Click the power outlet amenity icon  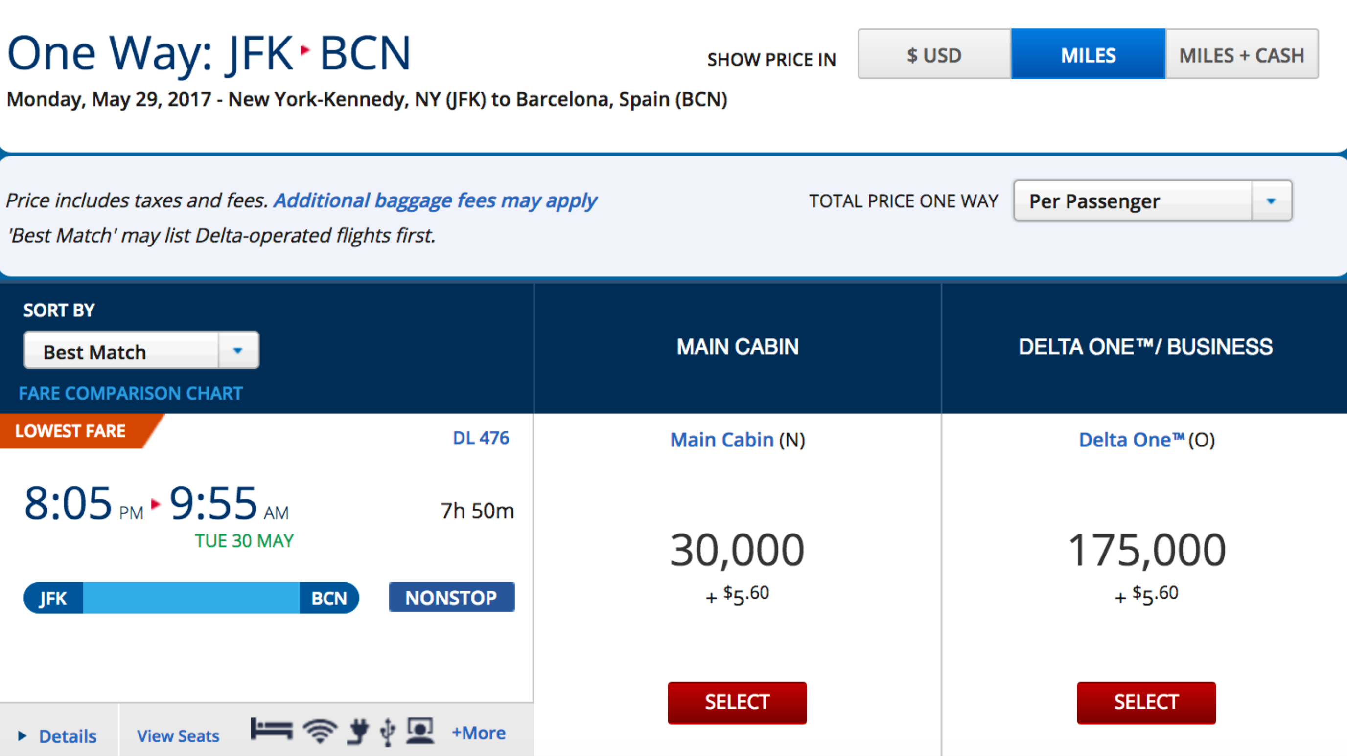[x=358, y=732]
